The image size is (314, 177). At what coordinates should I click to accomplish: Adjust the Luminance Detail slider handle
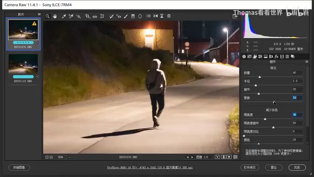273,127
